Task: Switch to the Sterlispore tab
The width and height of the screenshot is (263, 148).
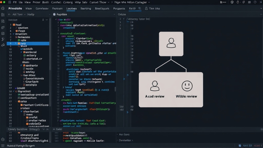Action: [x=102, y=8]
